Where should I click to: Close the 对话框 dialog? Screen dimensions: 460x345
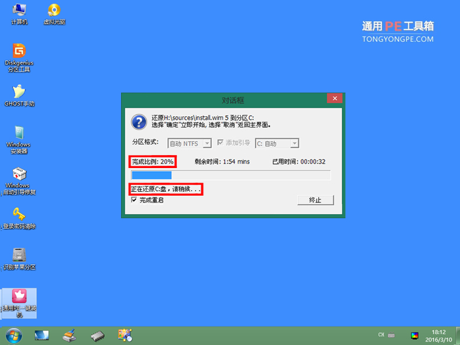click(x=335, y=98)
